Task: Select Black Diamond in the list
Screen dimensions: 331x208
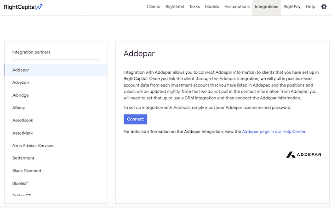Action: [x=56, y=171]
